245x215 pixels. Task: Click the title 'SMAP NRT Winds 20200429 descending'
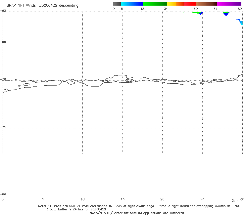pyautogui.click(x=42, y=6)
